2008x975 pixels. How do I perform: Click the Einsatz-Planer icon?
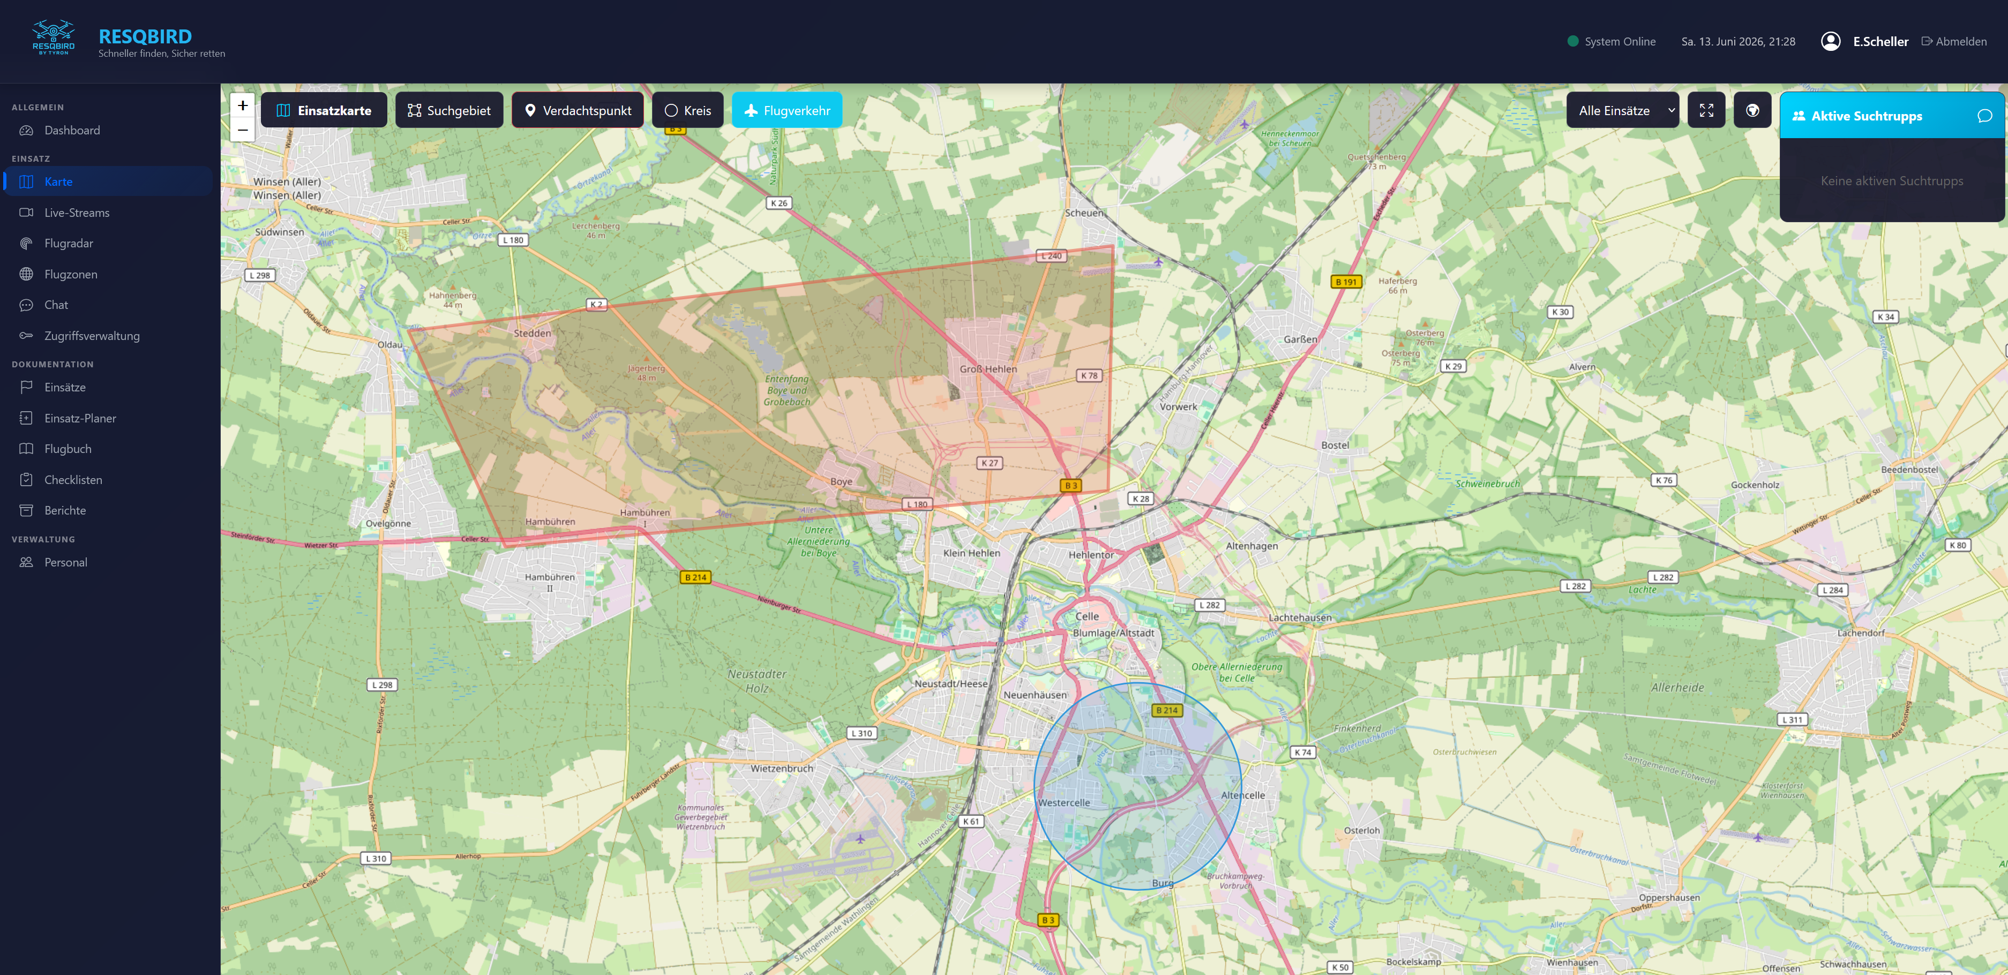(26, 418)
